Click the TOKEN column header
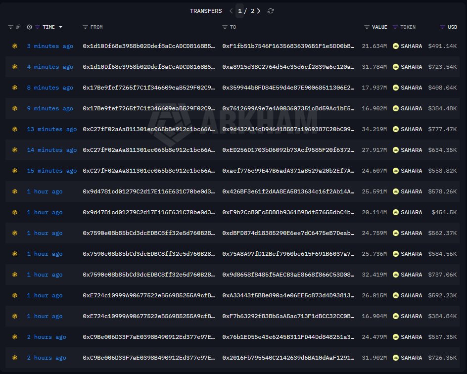The width and height of the screenshot is (467, 374). click(x=408, y=27)
